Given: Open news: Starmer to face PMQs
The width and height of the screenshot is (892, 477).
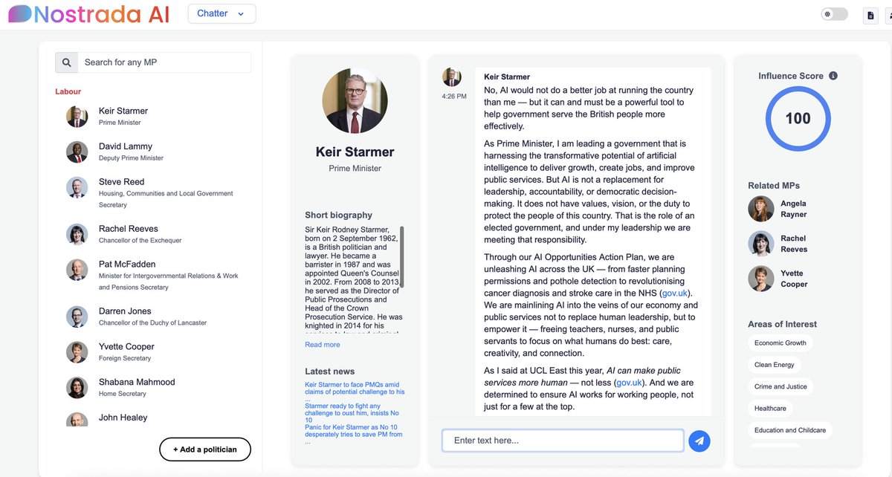Looking at the screenshot, I should click(355, 392).
